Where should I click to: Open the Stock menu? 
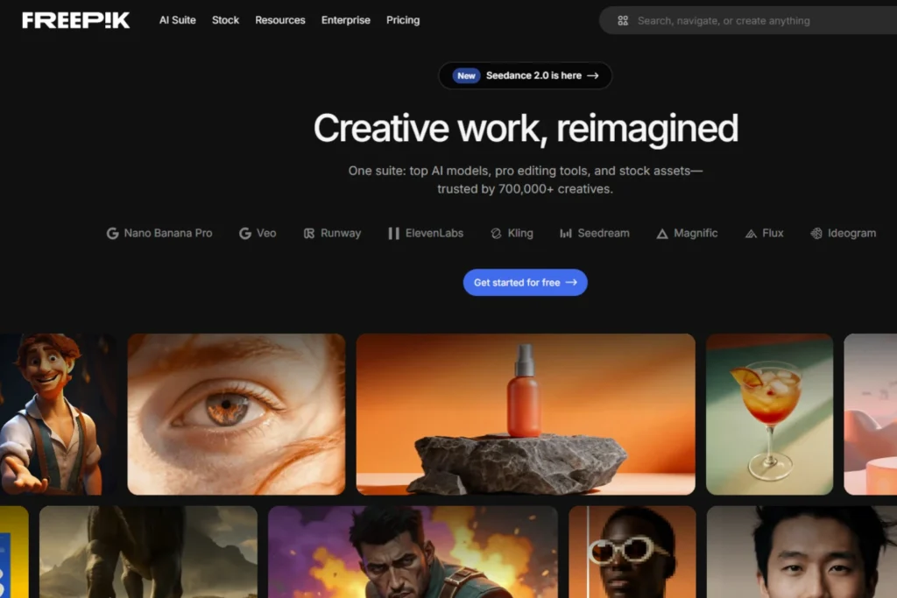click(225, 20)
